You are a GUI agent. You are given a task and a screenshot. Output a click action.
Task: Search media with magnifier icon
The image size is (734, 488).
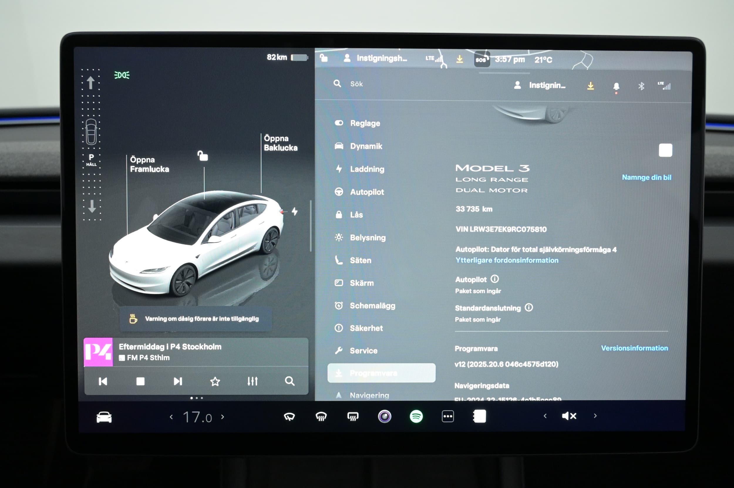point(289,381)
